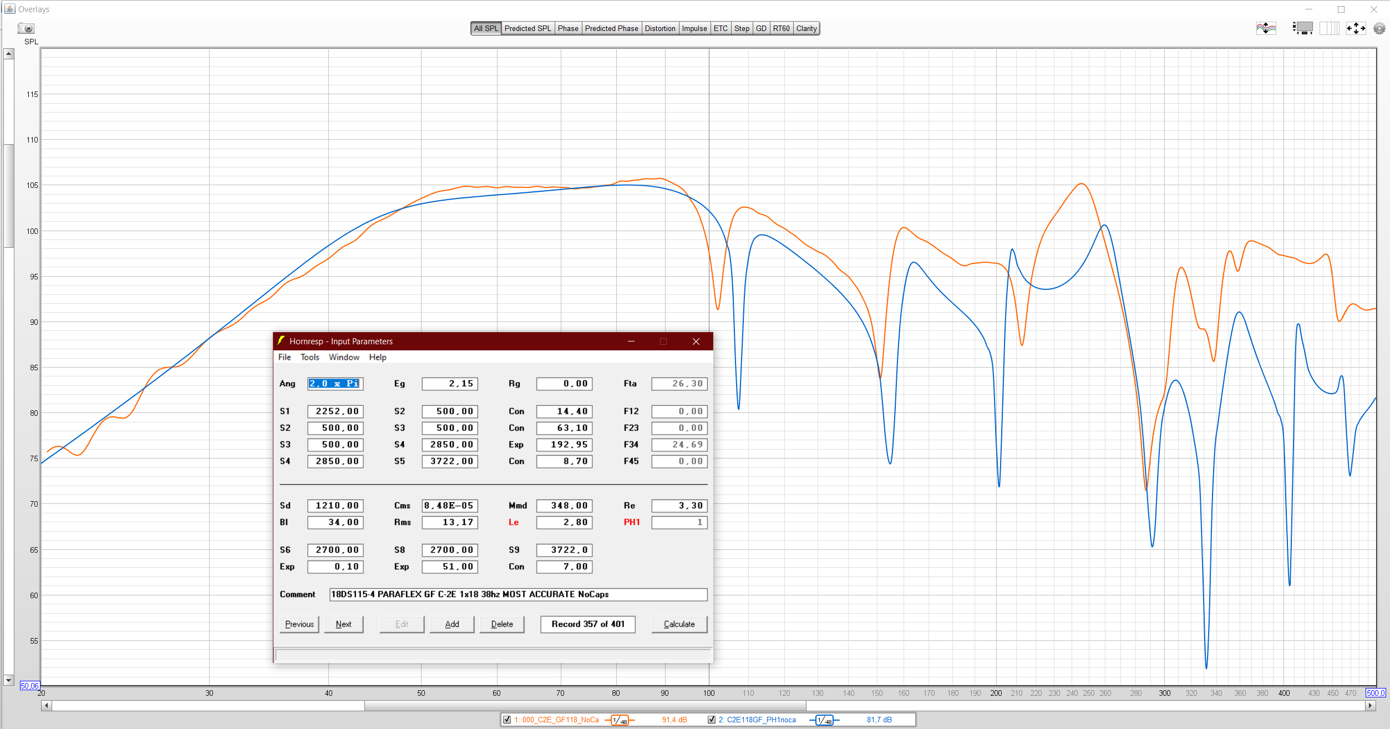The width and height of the screenshot is (1390, 729).
Task: Switch to the All SPL tab
Action: pyautogui.click(x=486, y=28)
